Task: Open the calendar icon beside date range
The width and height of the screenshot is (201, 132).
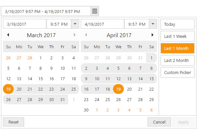Action: 94,11
